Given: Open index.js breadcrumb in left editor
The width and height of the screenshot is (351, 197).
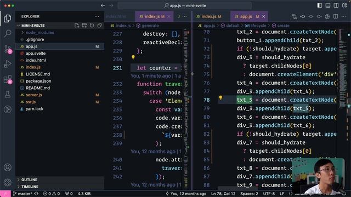Looking at the screenshot, I should (x=121, y=26).
